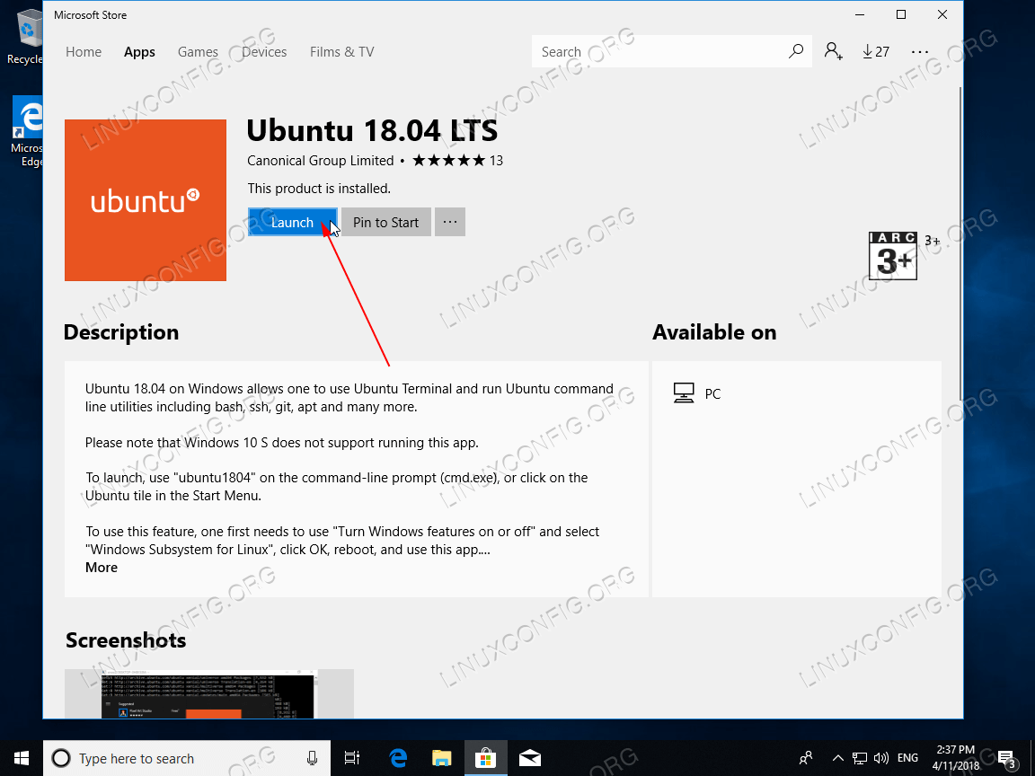Click the search magnifier icon
The width and height of the screenshot is (1035, 776).
point(796,51)
